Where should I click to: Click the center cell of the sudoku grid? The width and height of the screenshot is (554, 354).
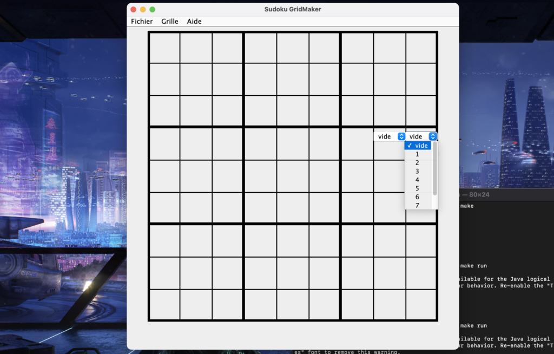pos(293,176)
